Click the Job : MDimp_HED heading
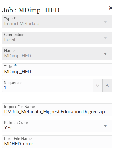116x159 pixels. [x=31, y=10]
